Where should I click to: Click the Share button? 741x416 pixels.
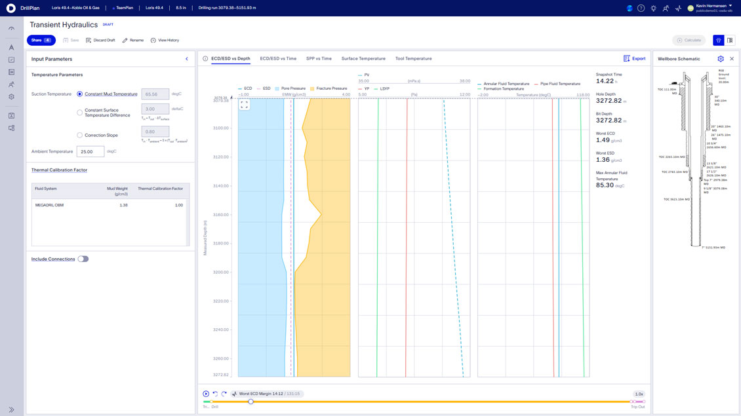click(41, 40)
